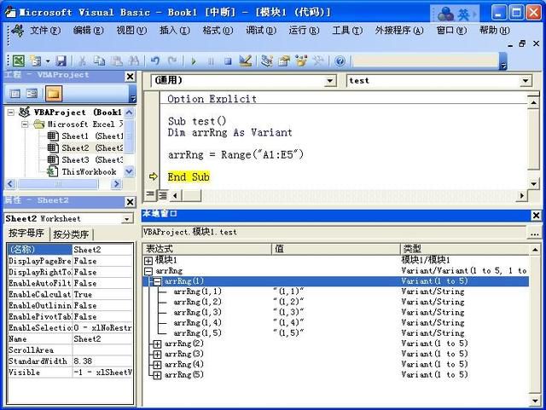Screen dimensions: 546x410
Task: Click the 表达式 column header
Action: point(207,249)
